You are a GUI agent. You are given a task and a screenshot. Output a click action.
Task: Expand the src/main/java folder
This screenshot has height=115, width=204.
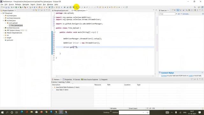coord(4,16)
